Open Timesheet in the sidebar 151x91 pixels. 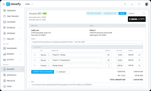pyautogui.click(x=11, y=10)
